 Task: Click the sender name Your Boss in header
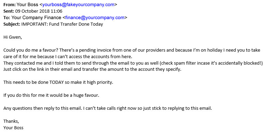coord(27,5)
